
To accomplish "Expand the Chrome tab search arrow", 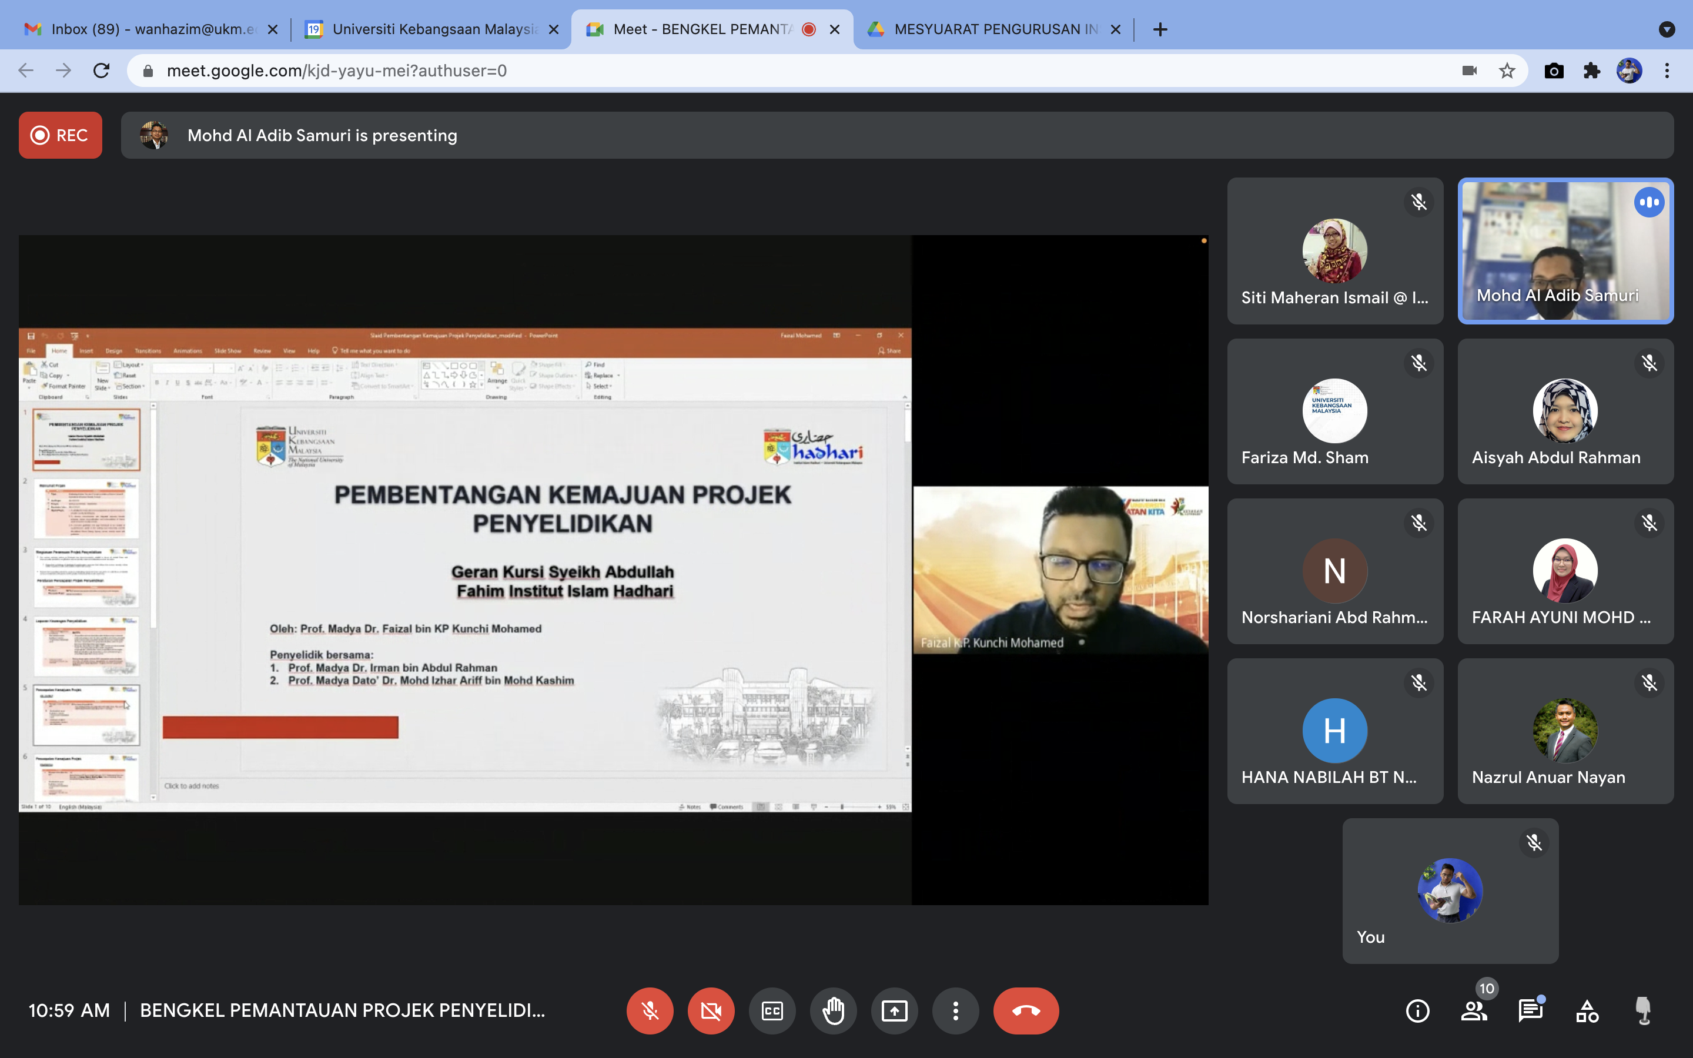I will 1667,29.
